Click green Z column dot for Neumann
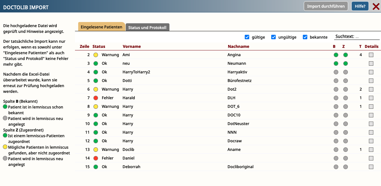This screenshot has width=381, height=186. 346,63
